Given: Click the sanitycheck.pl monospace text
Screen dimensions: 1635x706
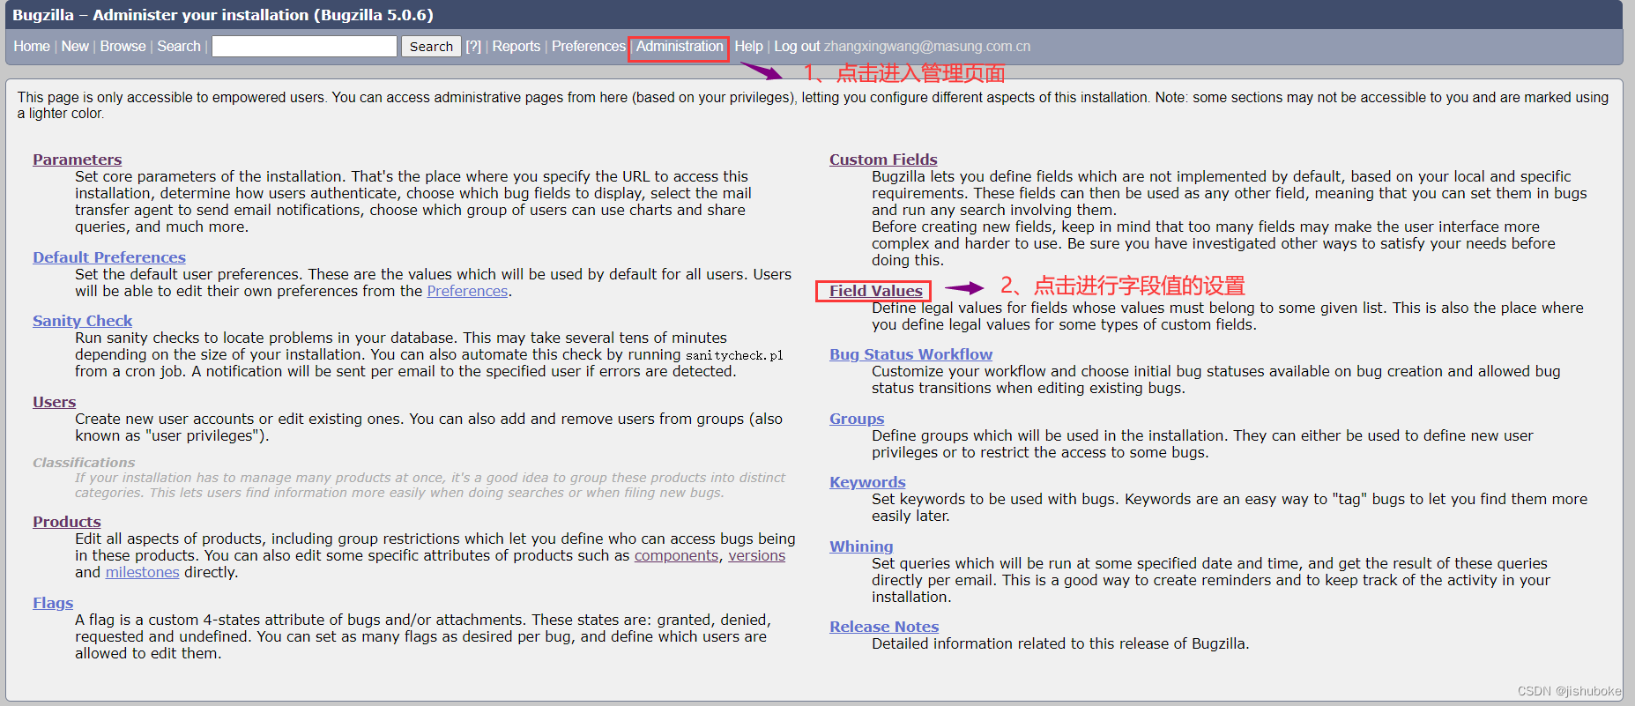Looking at the screenshot, I should click(x=734, y=355).
